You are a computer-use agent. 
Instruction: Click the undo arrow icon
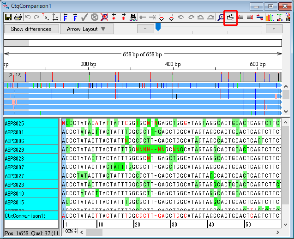pyautogui.click(x=28, y=17)
